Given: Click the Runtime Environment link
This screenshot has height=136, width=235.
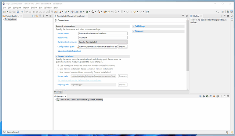Looking at the screenshot, I should (67, 42).
